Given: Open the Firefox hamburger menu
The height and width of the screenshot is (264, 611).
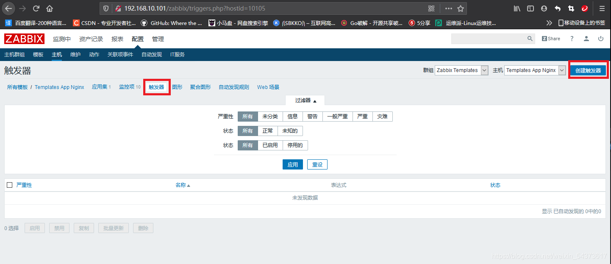Looking at the screenshot, I should tap(602, 8).
